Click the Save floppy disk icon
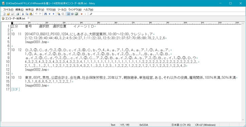Image resolution: width=246 pixels, height=127 pixels. click(12, 14)
